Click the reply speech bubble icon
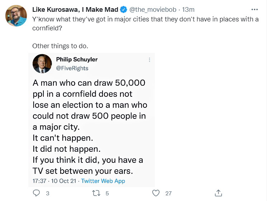The width and height of the screenshot is (267, 201). pos(36,193)
